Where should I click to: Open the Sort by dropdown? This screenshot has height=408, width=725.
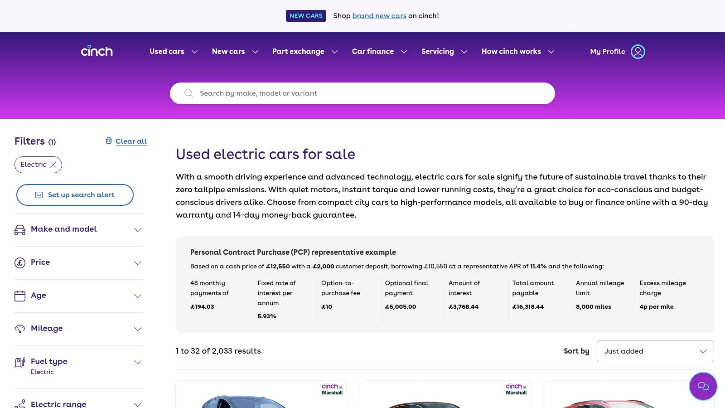point(655,351)
